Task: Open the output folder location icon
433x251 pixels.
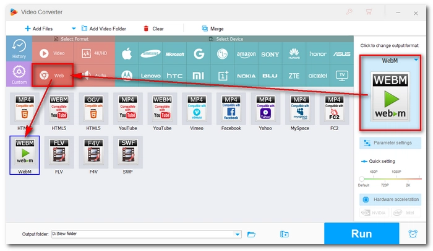Action: tap(284, 234)
